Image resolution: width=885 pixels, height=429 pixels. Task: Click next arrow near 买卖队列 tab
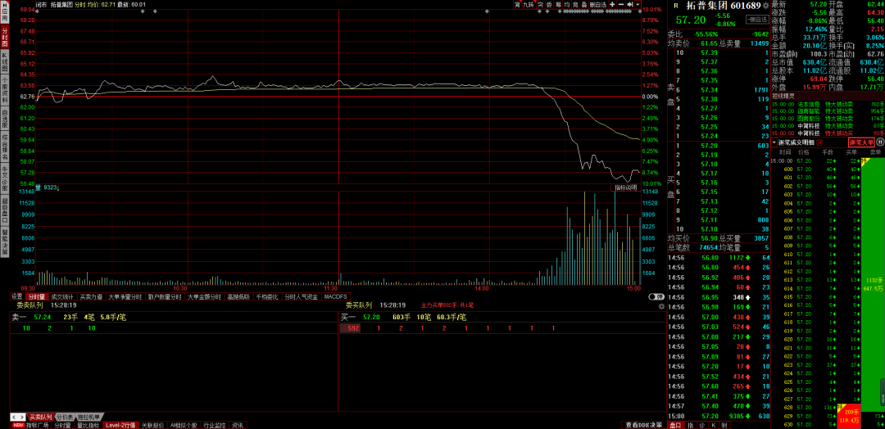pos(22,418)
